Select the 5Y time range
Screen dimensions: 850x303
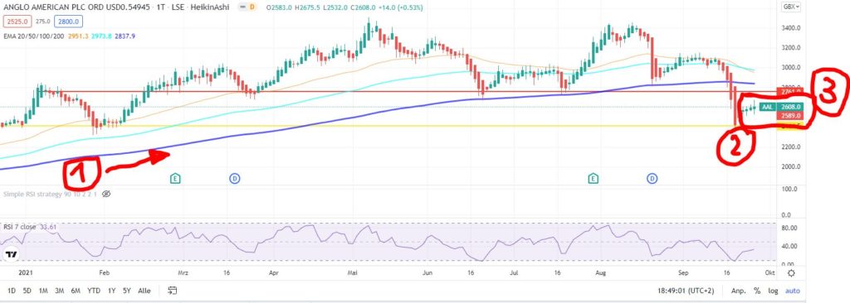tap(127, 291)
